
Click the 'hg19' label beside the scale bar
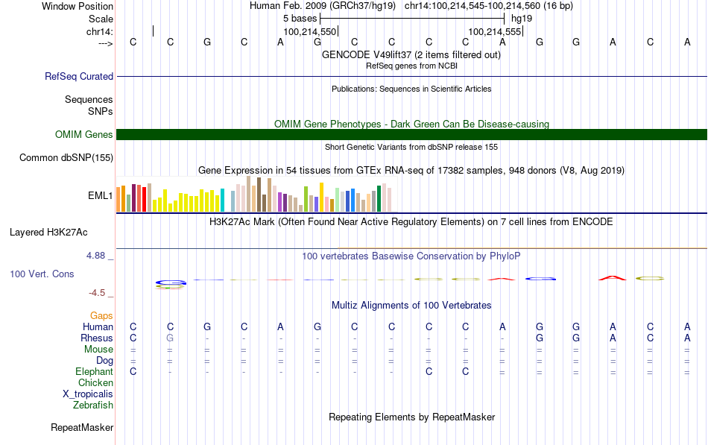click(522, 19)
